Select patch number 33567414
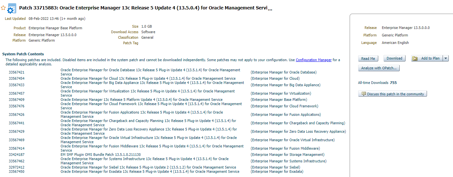453x177 pixels. (17, 149)
